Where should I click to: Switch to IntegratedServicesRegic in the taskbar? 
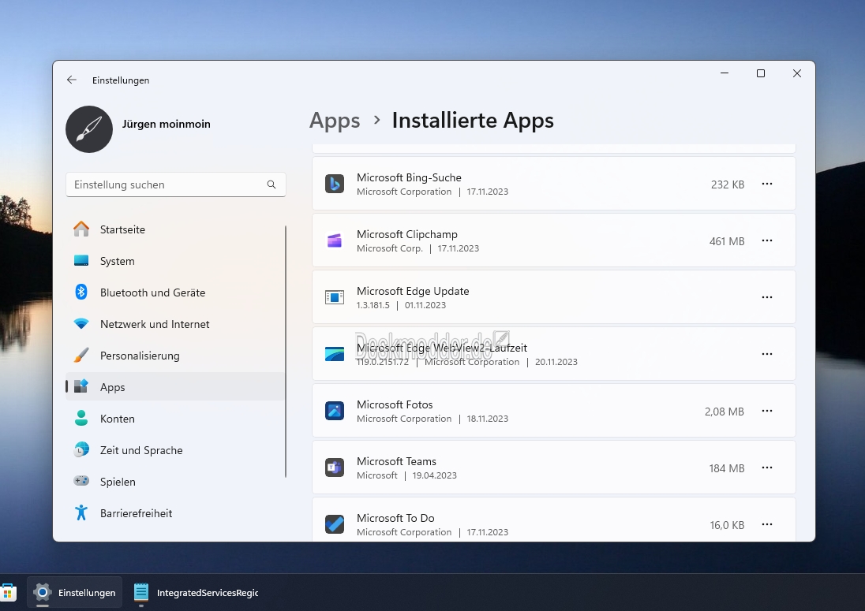(x=197, y=592)
